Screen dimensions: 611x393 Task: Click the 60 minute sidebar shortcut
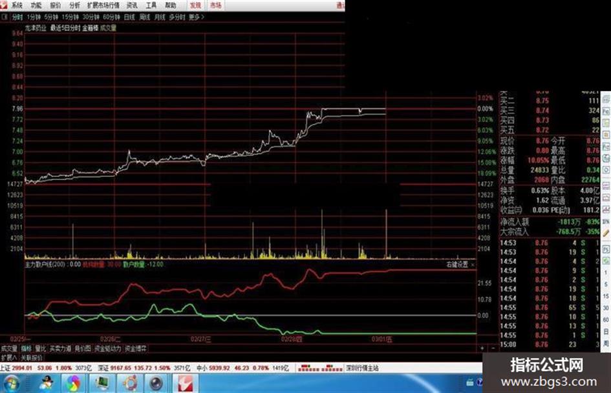pos(606,319)
